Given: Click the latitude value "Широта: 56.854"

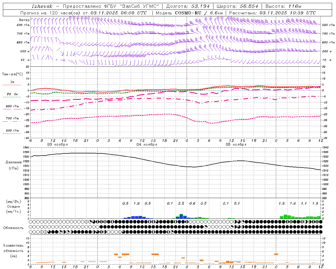Looking at the screenshot, I should [237, 6].
